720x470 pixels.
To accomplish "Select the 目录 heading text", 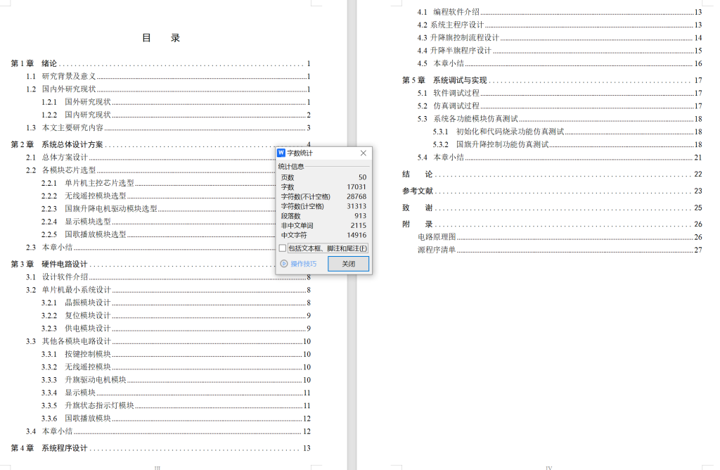I will 160,37.
